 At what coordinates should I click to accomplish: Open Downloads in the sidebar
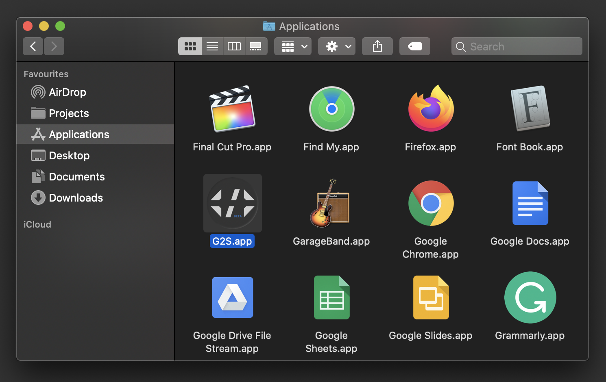point(95,198)
